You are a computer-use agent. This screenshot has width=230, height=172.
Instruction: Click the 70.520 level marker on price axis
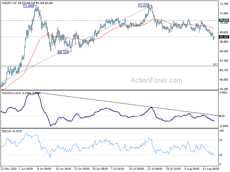(x=224, y=20)
